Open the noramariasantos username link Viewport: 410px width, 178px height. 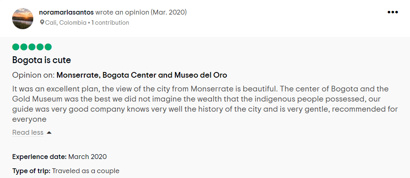click(x=66, y=12)
